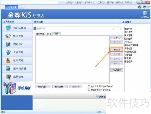Image resolution: width=151 pixels, height=114 pixels.
Task: Select 系统维护 toolbox icon
Action: tap(10, 88)
